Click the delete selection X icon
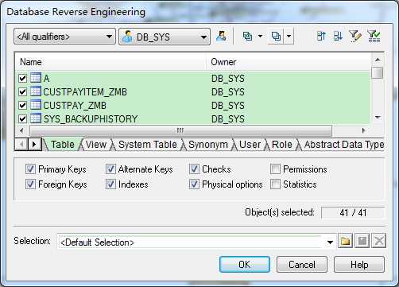399x287 pixels. click(378, 241)
